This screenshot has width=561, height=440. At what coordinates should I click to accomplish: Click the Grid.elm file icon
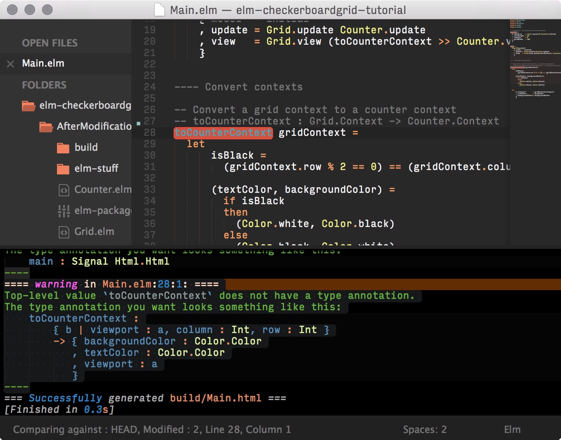64,232
